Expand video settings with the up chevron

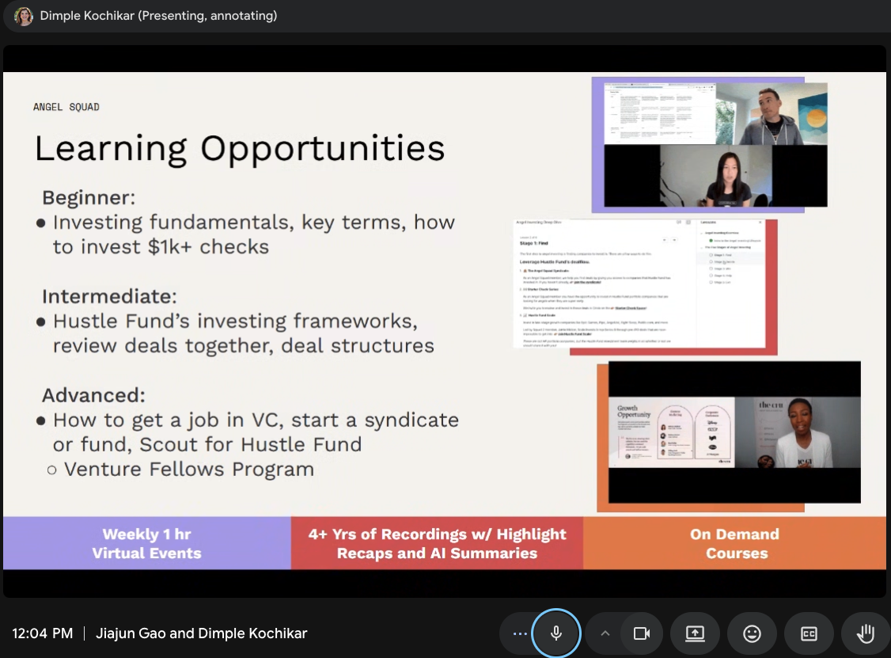tap(605, 633)
